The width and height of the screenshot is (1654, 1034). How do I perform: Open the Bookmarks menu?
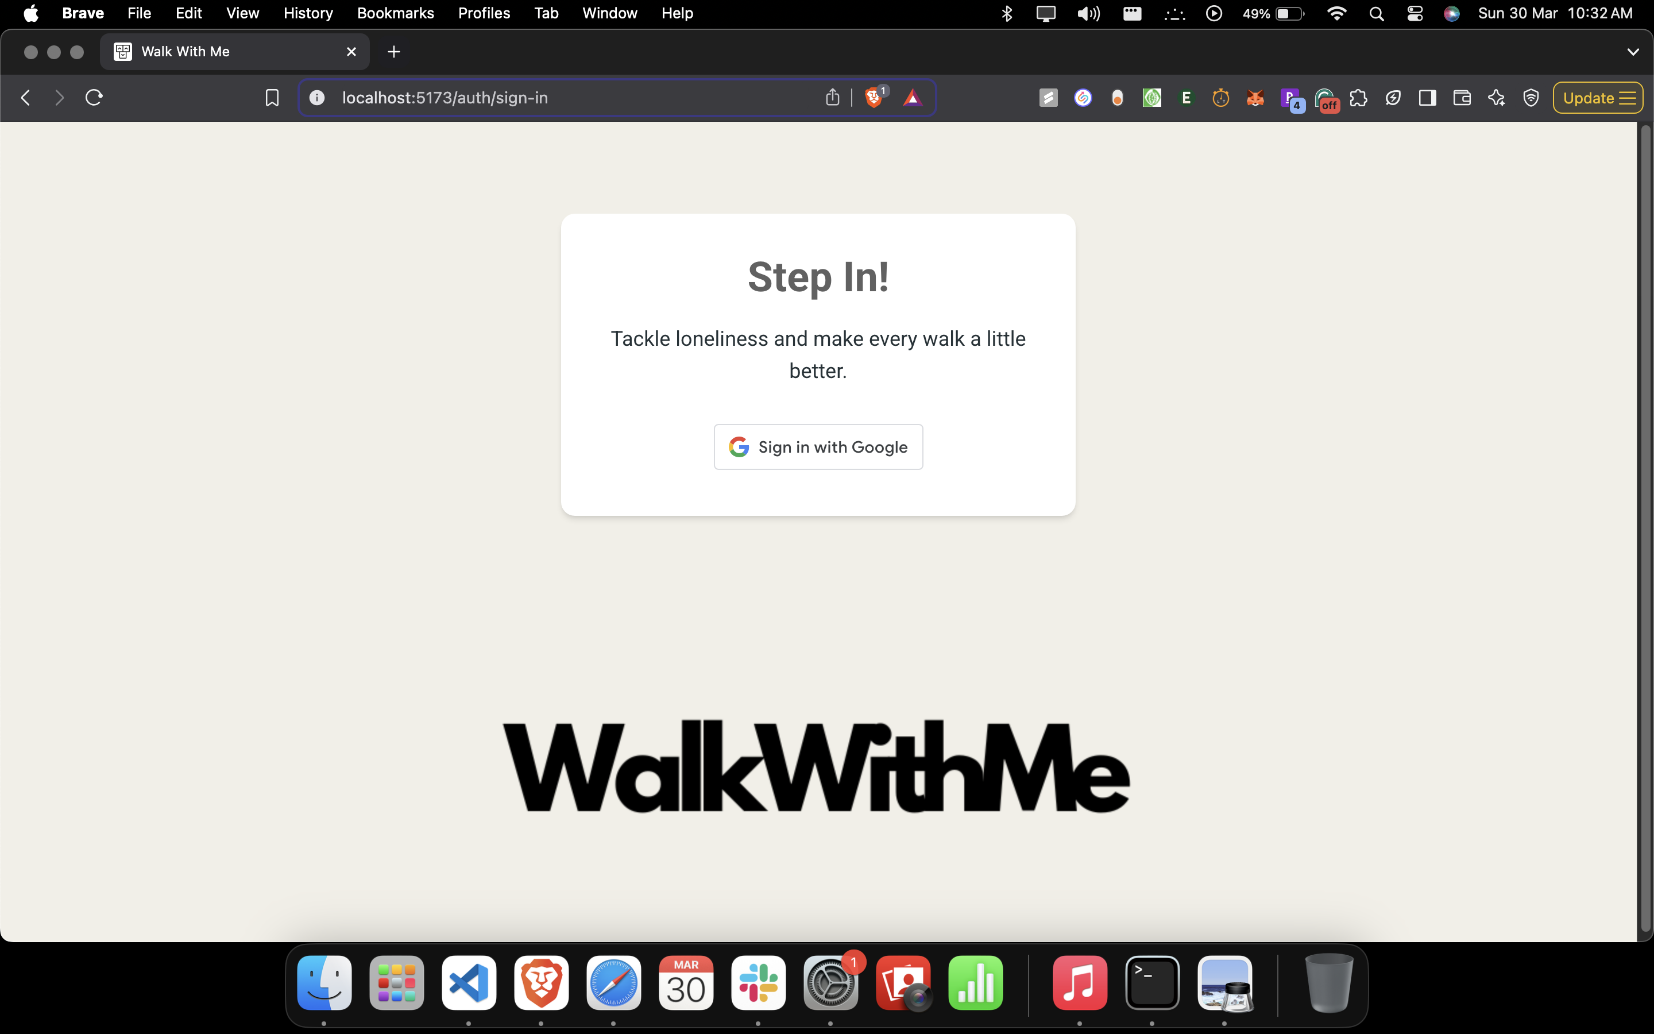[x=395, y=14]
